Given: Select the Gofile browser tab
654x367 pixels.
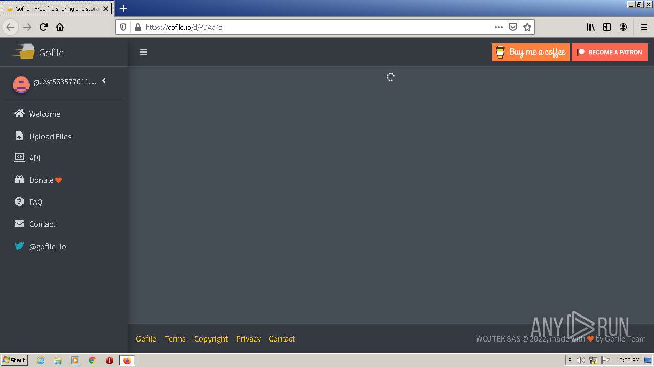Looking at the screenshot, I should 57,9.
